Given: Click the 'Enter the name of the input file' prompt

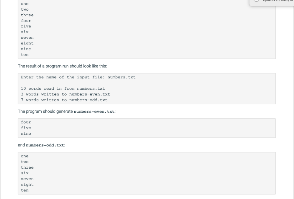Looking at the screenshot, I should pos(60,77).
